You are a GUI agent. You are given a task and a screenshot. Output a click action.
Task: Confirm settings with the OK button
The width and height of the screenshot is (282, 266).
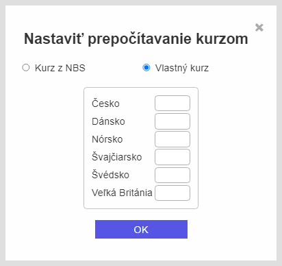tap(141, 229)
